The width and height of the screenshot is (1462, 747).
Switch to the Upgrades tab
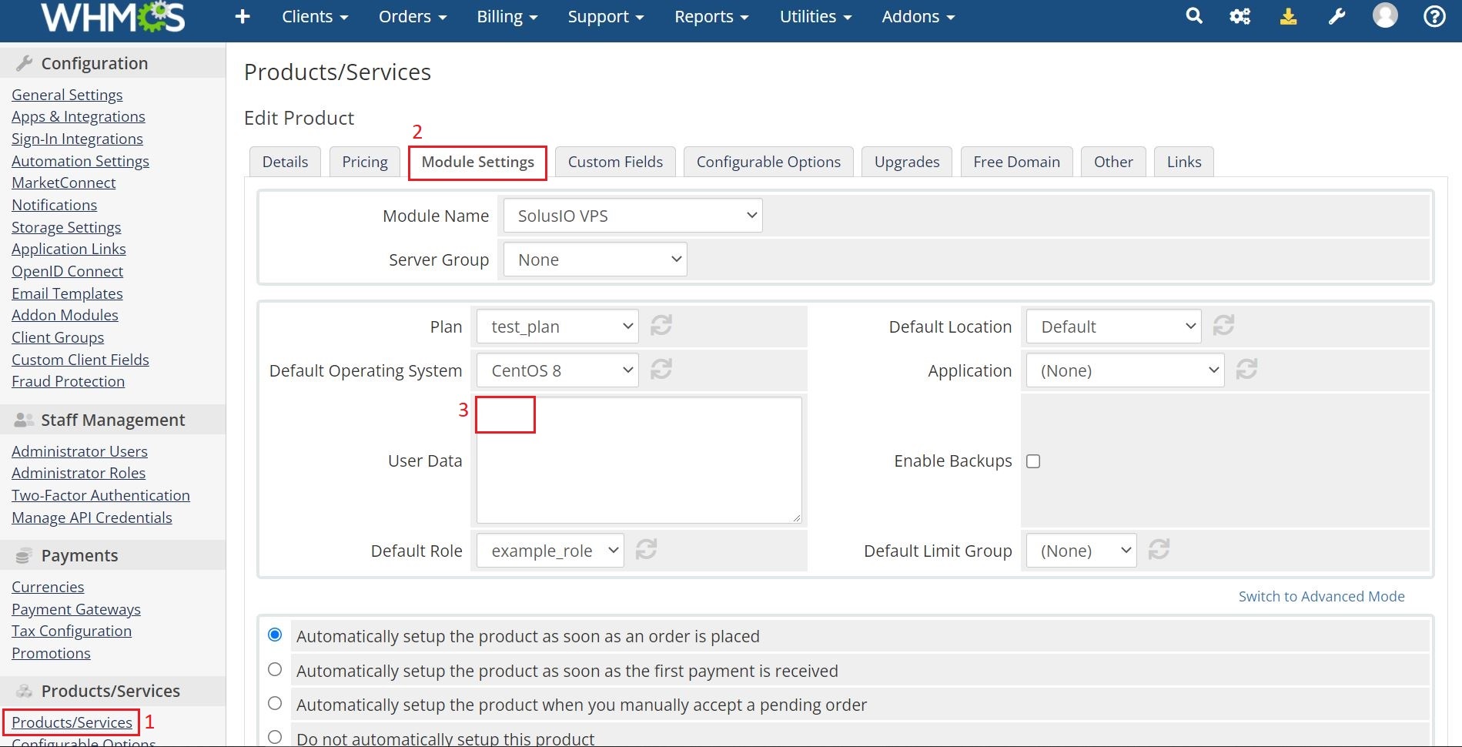pos(907,162)
